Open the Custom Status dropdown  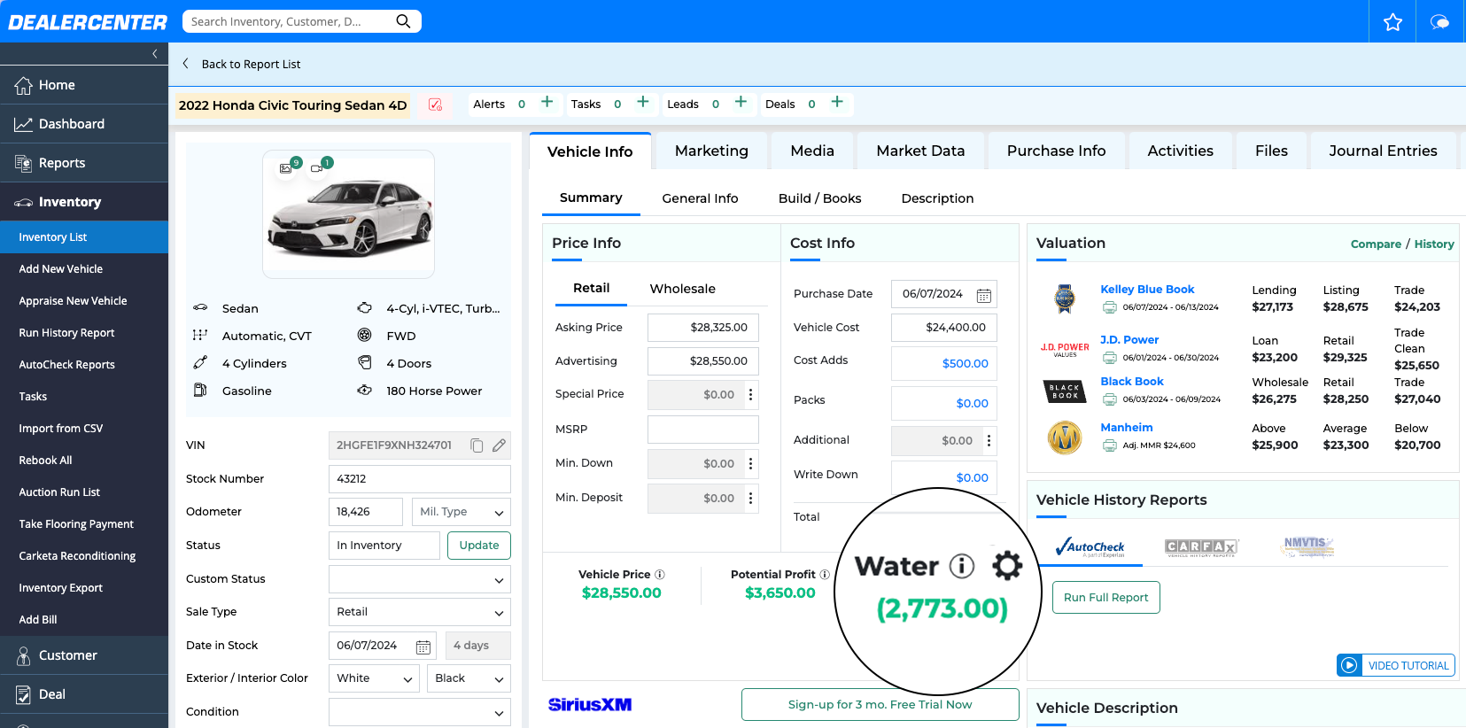click(x=420, y=579)
